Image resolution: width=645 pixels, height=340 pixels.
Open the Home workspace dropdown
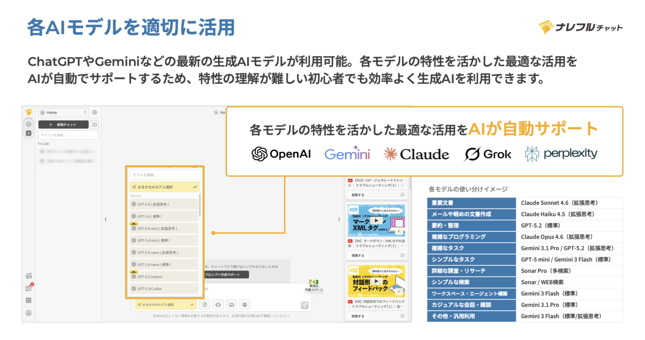64,112
